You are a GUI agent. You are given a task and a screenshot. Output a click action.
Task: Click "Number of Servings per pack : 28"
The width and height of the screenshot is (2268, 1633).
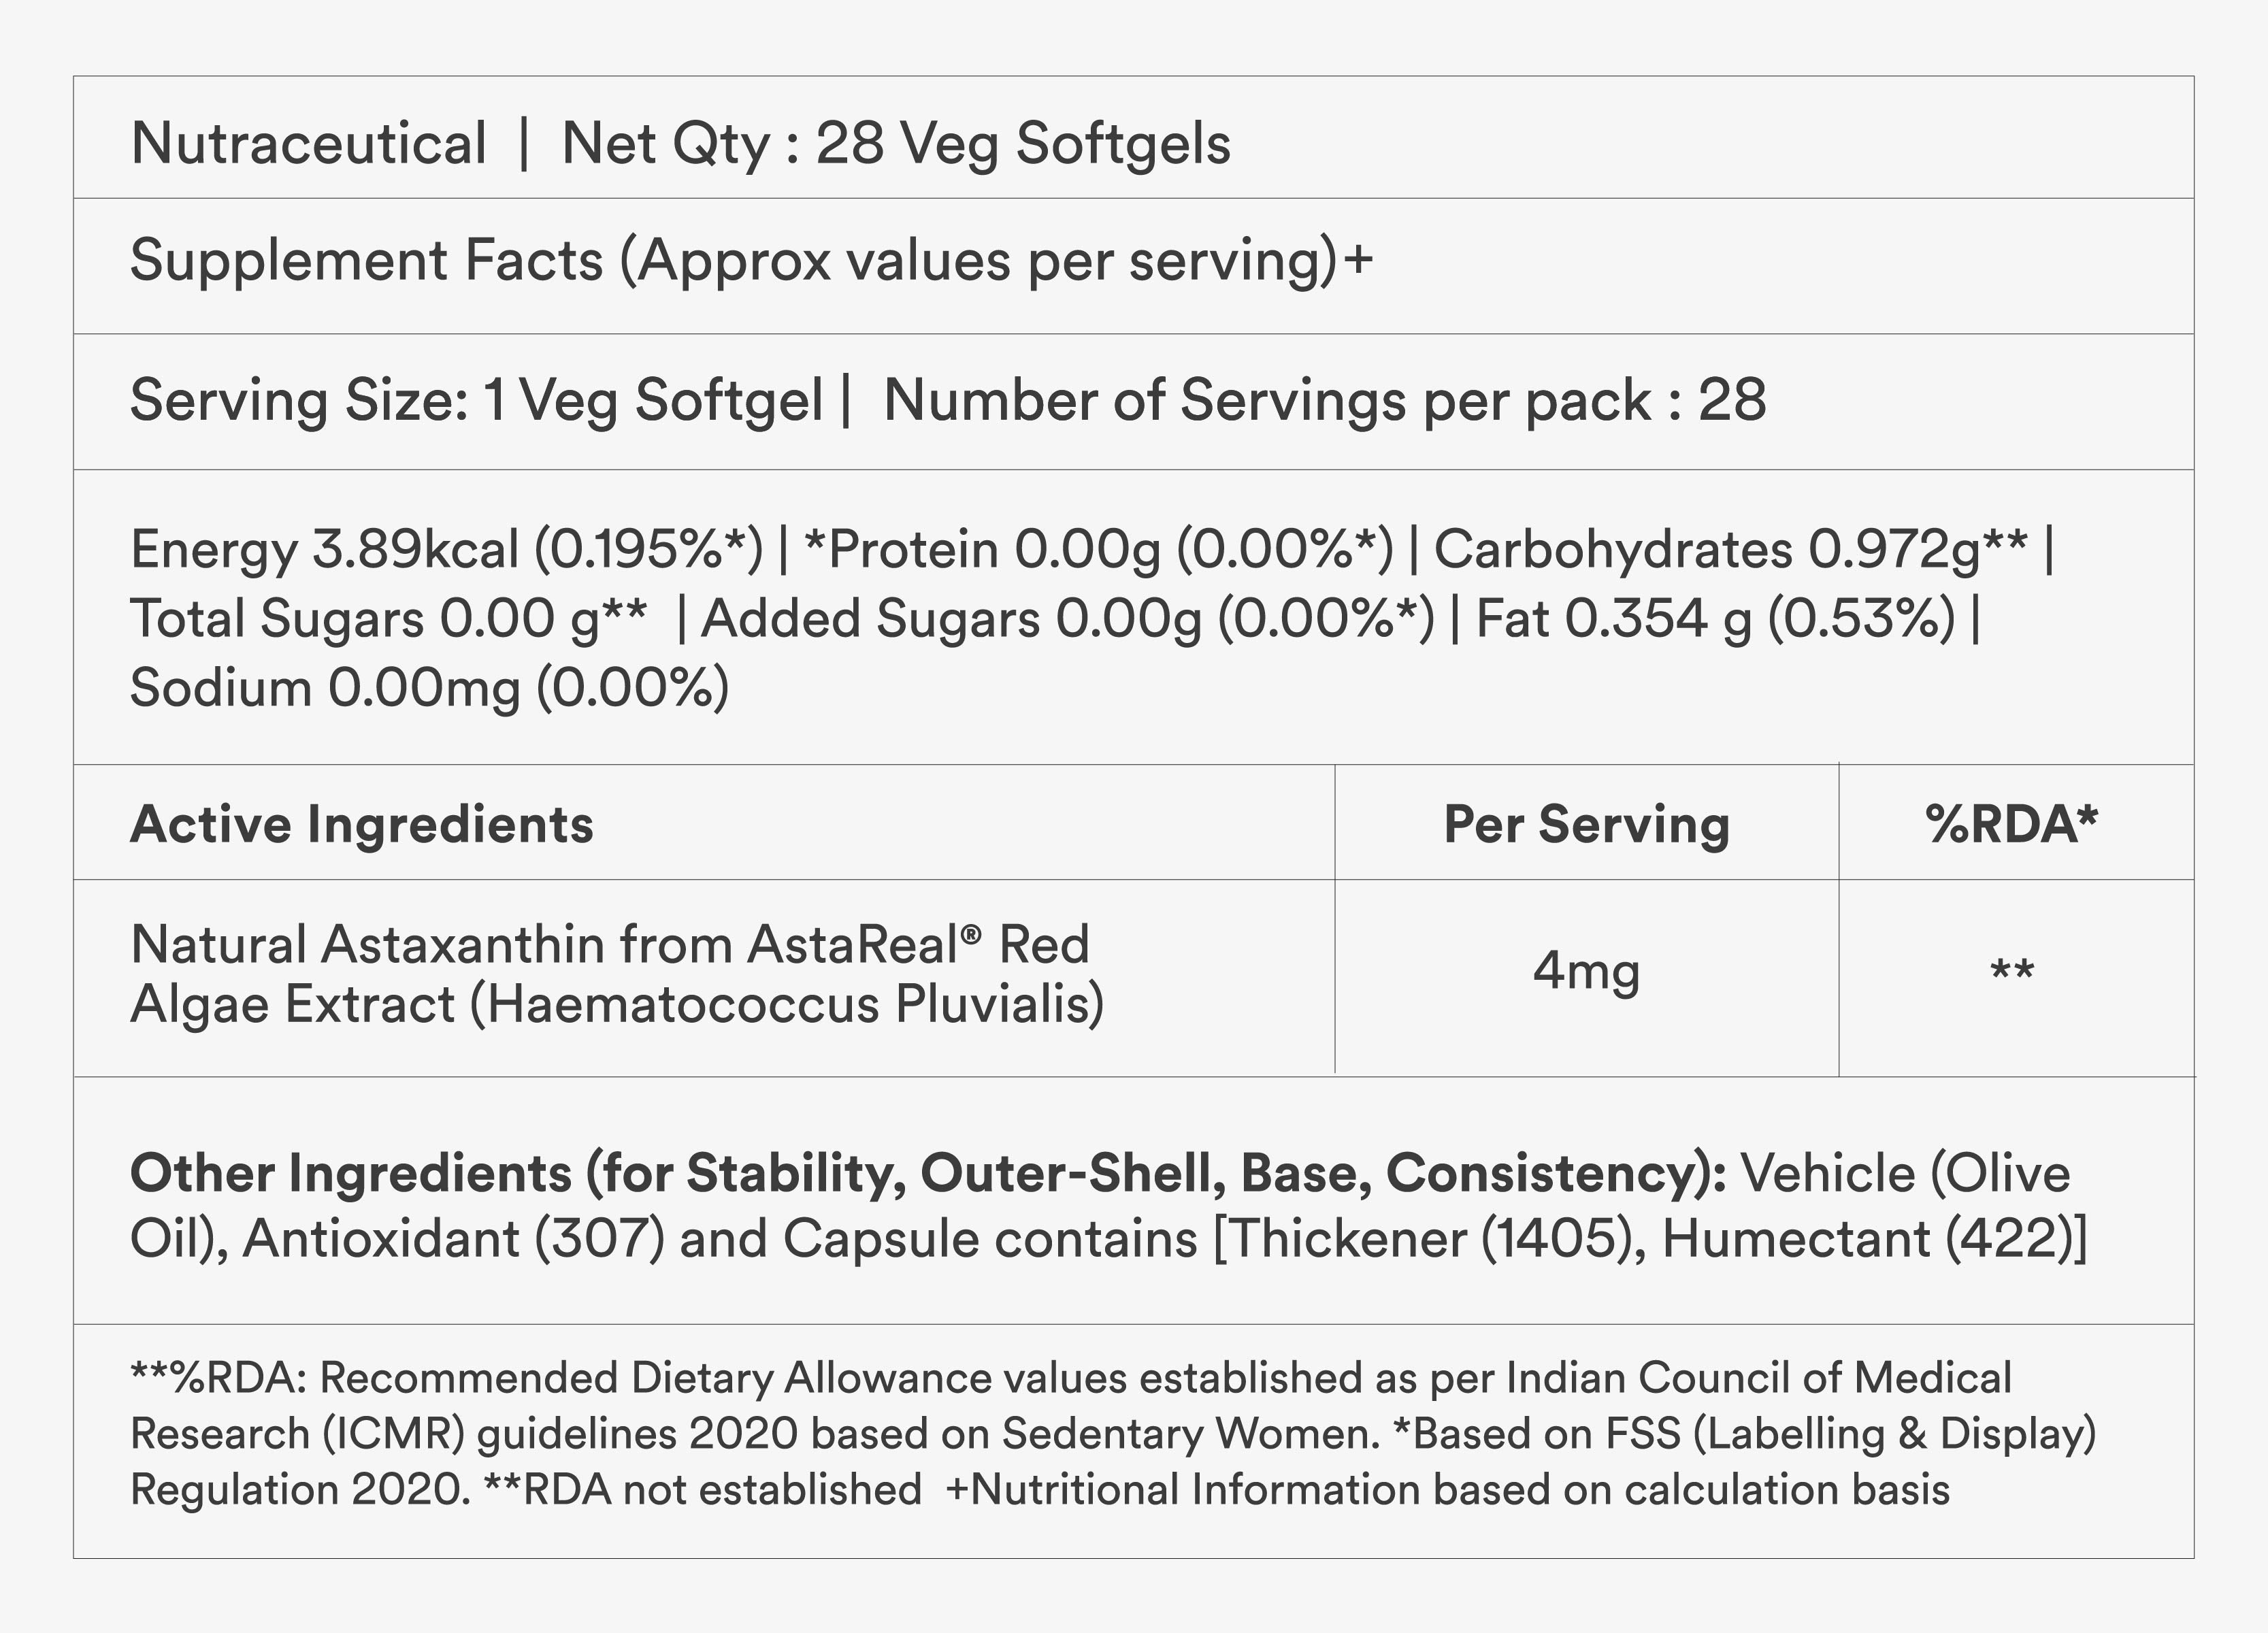tap(1324, 401)
